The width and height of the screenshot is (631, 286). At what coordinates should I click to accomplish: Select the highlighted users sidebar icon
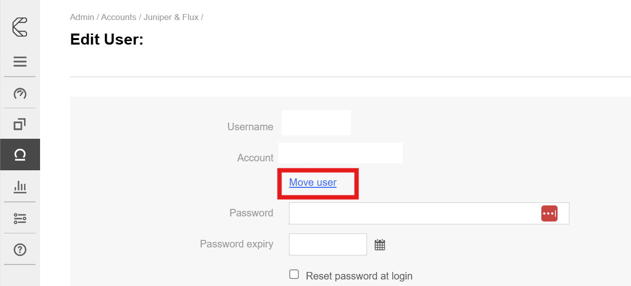pyautogui.click(x=20, y=155)
